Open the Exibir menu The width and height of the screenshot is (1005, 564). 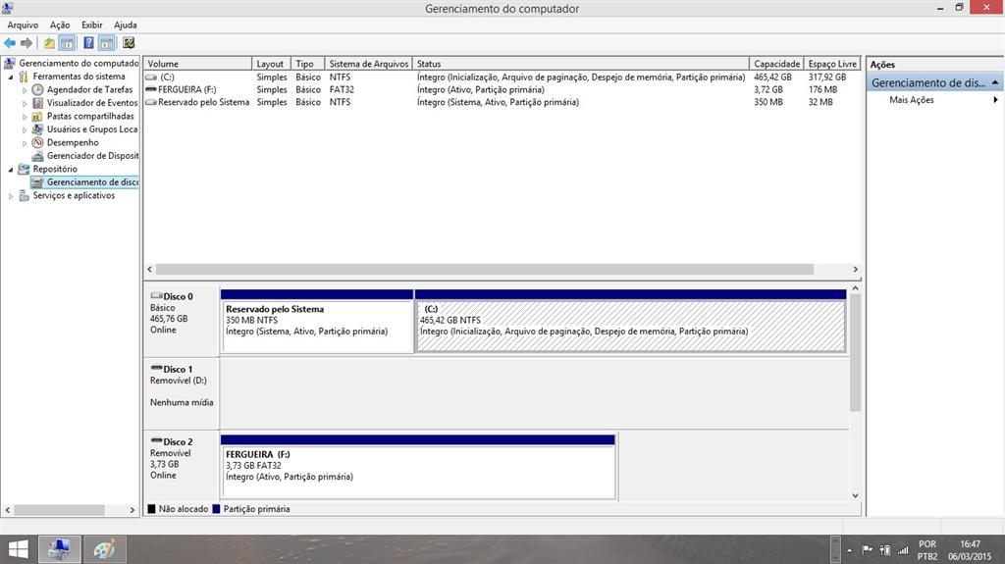(91, 25)
